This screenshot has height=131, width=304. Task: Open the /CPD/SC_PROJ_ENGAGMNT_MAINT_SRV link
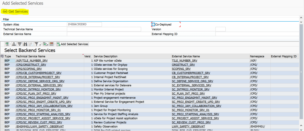(x=42, y=98)
